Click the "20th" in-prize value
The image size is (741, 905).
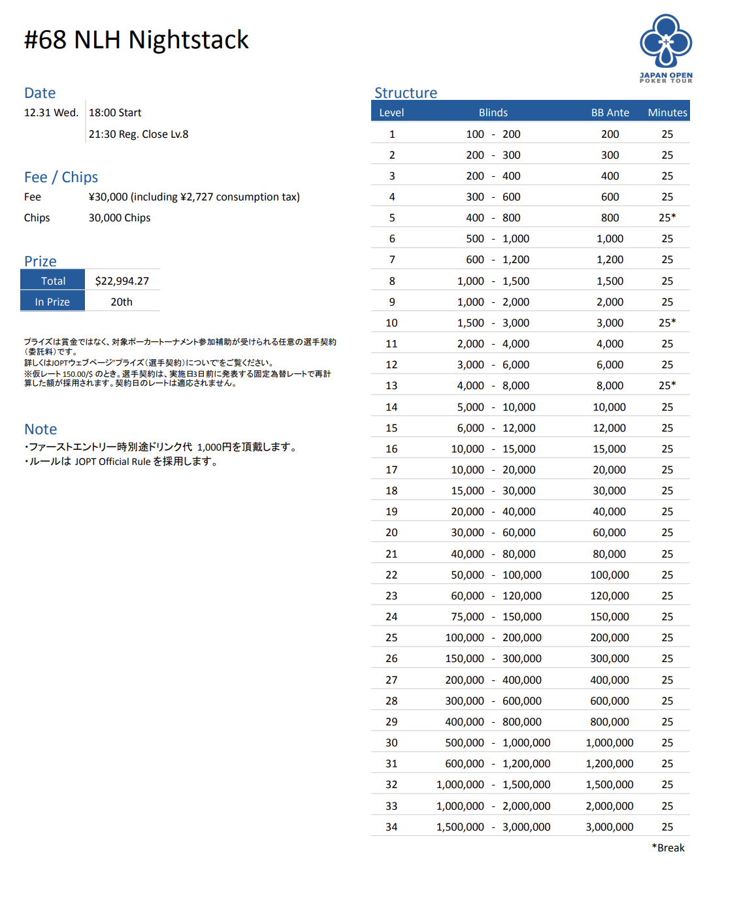pos(122,302)
